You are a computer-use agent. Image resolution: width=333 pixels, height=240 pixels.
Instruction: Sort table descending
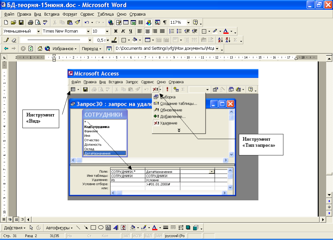pos(228,40)
